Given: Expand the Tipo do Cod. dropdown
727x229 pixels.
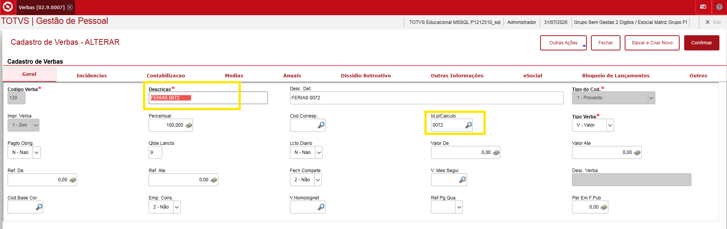Looking at the screenshot, I should point(651,98).
